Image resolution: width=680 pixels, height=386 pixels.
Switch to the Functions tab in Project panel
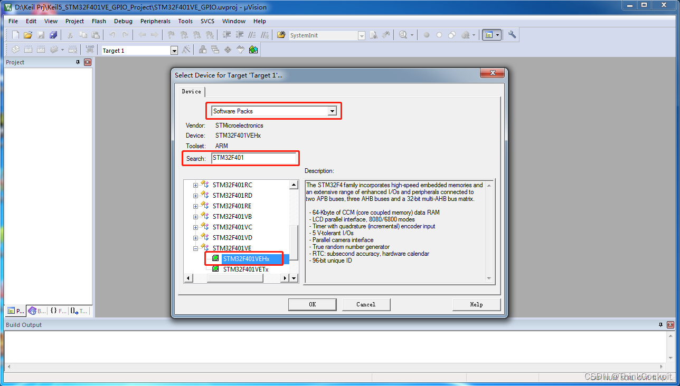click(x=58, y=311)
